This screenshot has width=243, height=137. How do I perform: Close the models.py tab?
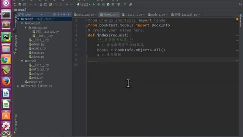click(167, 14)
